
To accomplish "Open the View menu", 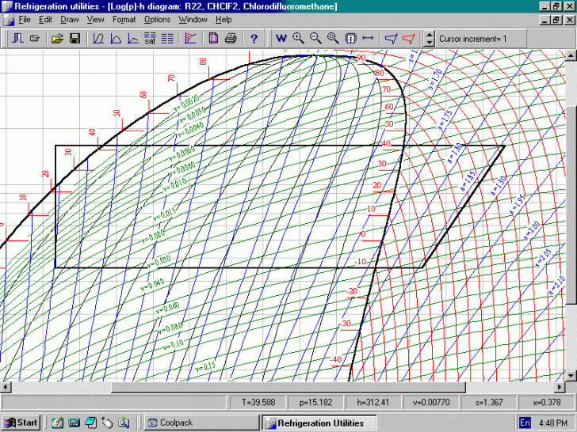I will [95, 20].
